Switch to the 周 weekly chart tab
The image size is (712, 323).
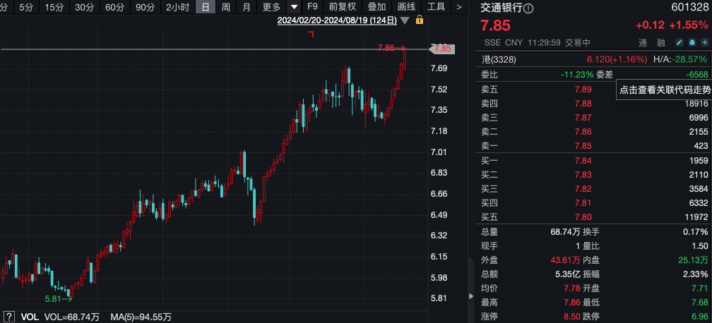click(226, 7)
